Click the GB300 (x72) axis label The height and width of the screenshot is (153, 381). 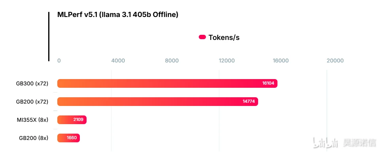pos(32,83)
